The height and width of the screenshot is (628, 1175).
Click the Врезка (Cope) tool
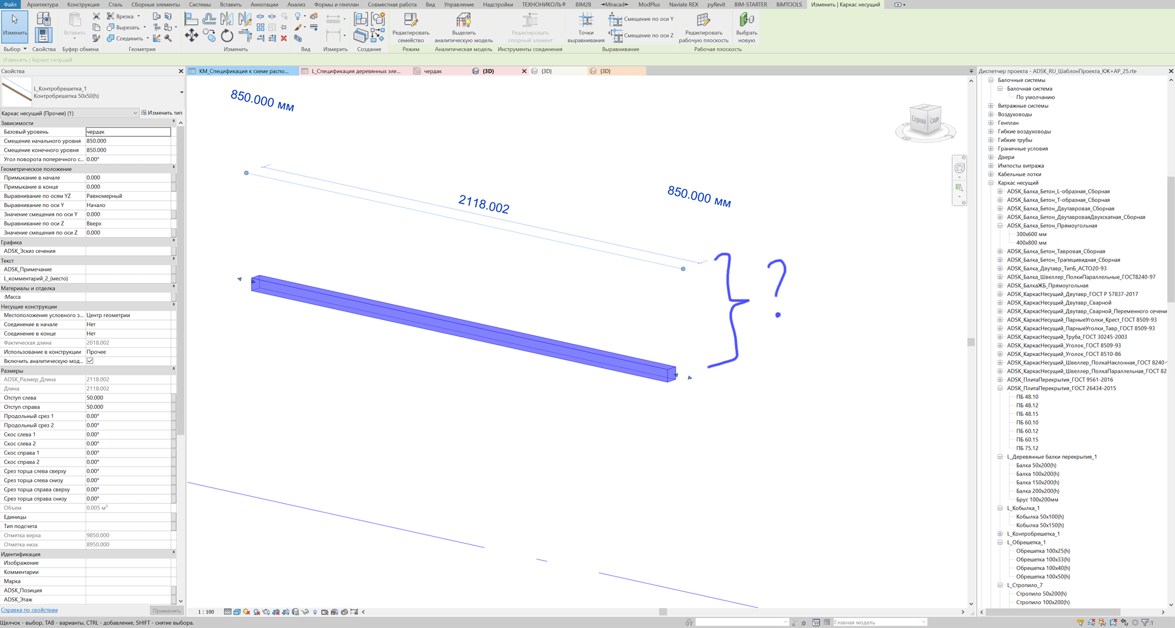coord(121,16)
